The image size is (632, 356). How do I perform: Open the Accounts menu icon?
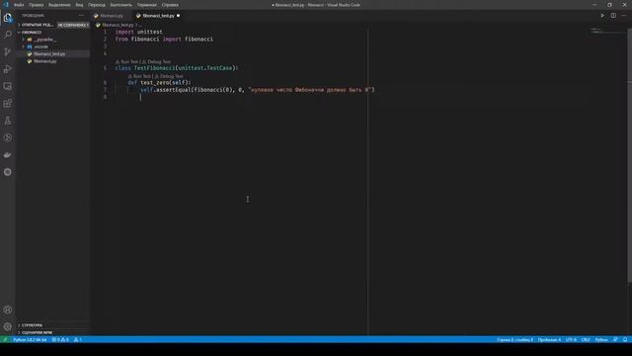click(x=8, y=310)
